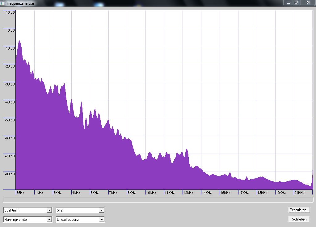Click the Schließen button
This screenshot has height=227, width=316.
299,219
